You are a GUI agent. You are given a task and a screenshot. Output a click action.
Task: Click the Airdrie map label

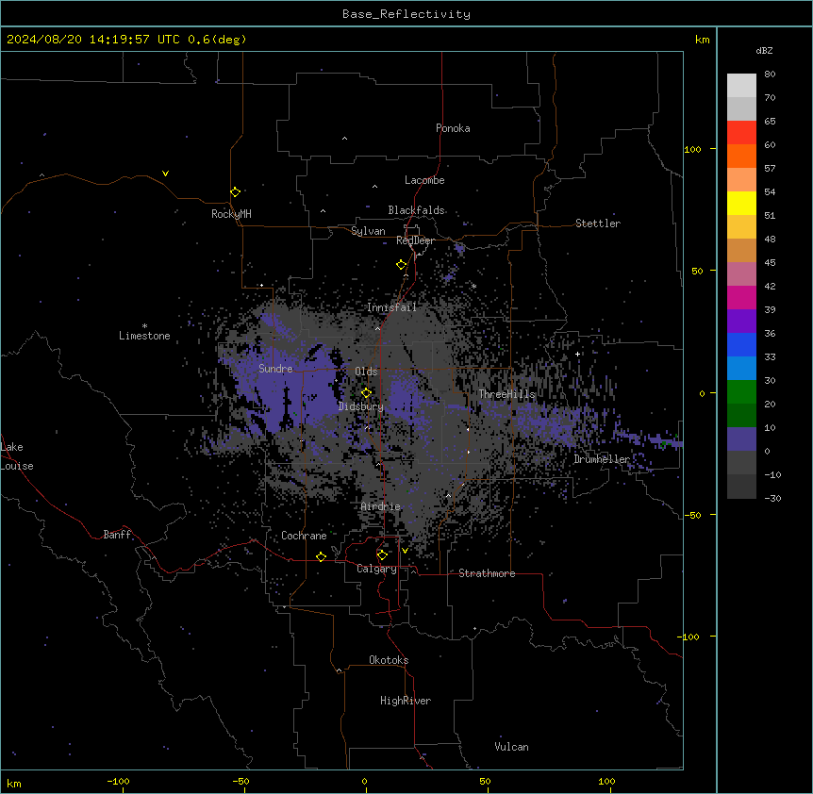tap(381, 506)
